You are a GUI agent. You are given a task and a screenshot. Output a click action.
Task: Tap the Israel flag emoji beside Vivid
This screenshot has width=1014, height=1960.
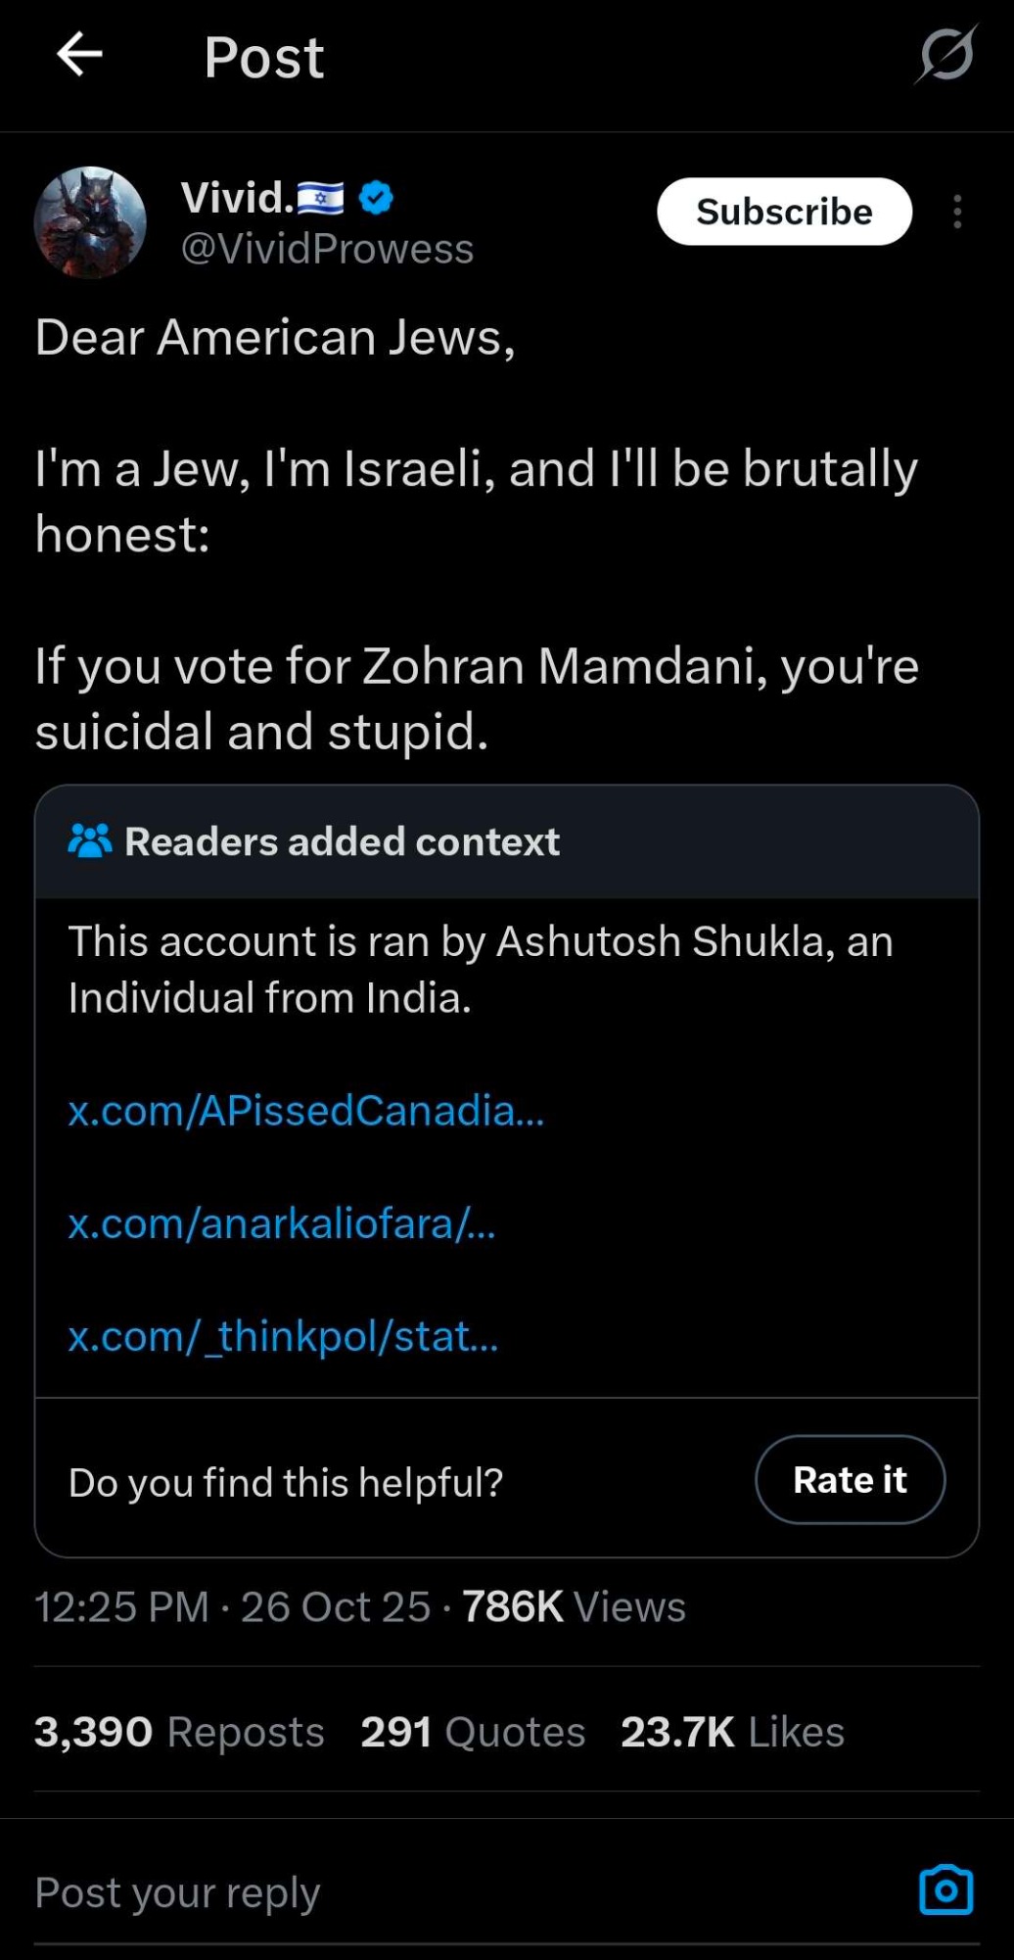tap(320, 199)
